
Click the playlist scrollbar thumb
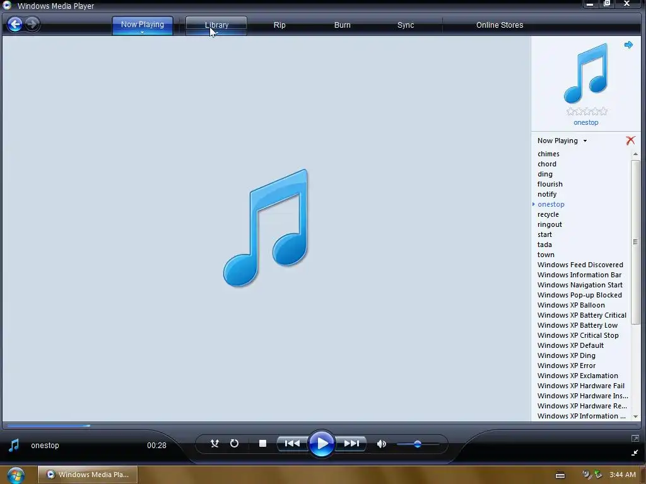(x=635, y=242)
